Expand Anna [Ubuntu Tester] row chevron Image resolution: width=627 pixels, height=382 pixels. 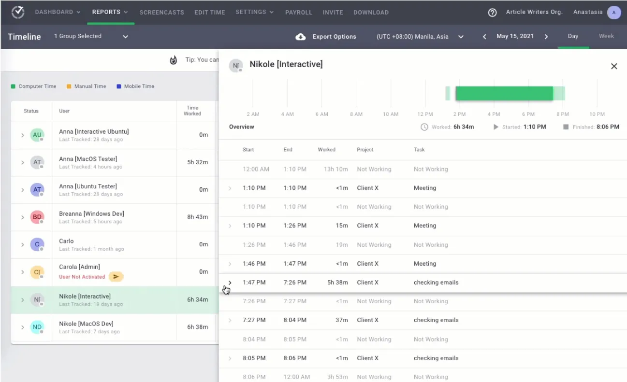(22, 190)
